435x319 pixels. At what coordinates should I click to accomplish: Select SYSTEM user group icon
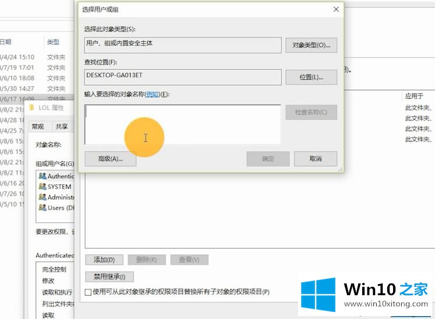click(43, 186)
